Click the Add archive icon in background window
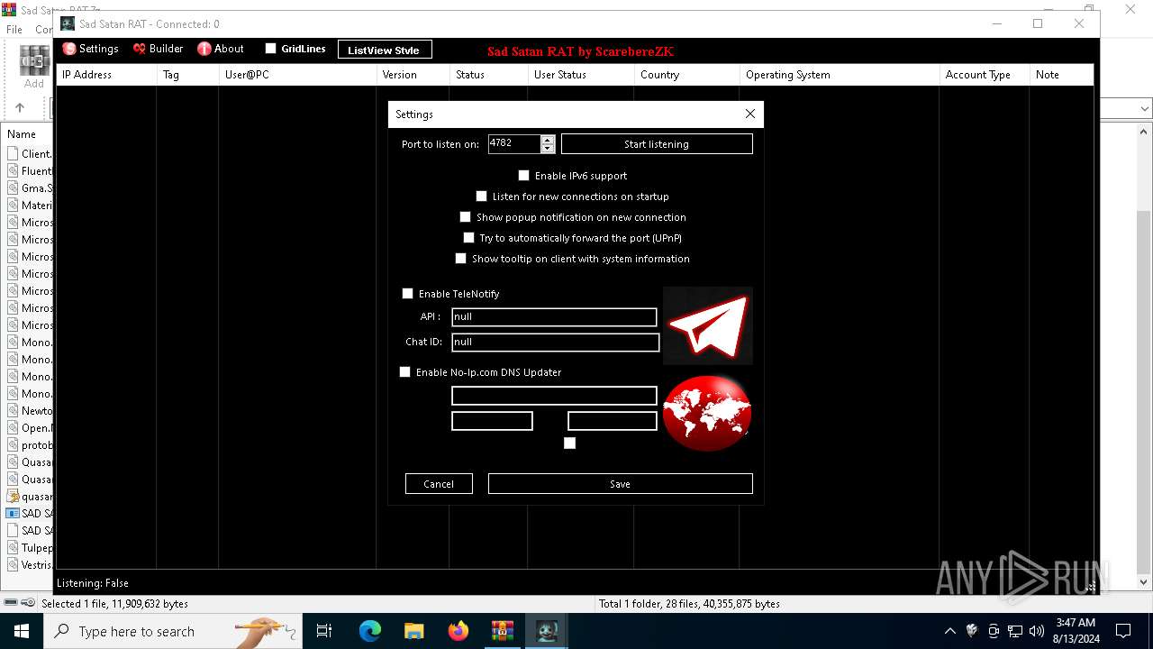This screenshot has height=649, width=1153. [x=34, y=67]
